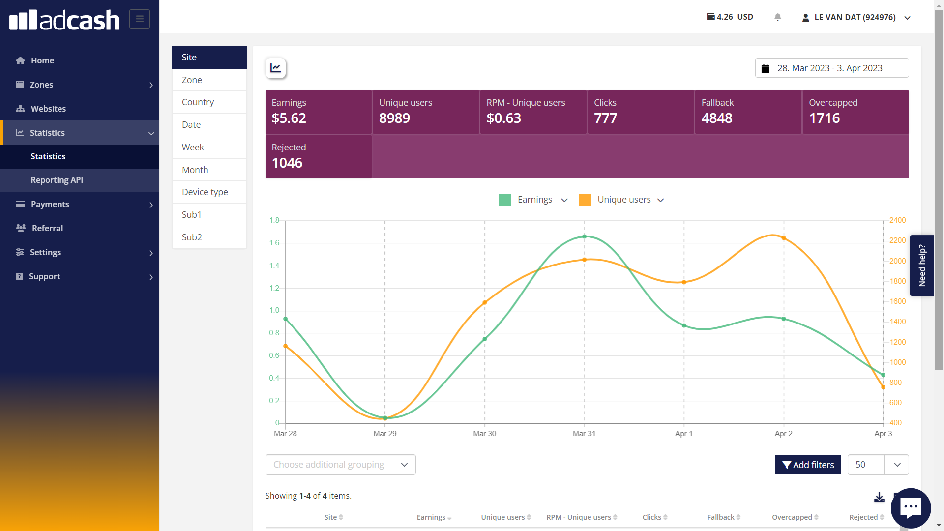Screen dimensions: 944x531
Task: Click the orange Unique users legend swatch
Action: point(585,200)
